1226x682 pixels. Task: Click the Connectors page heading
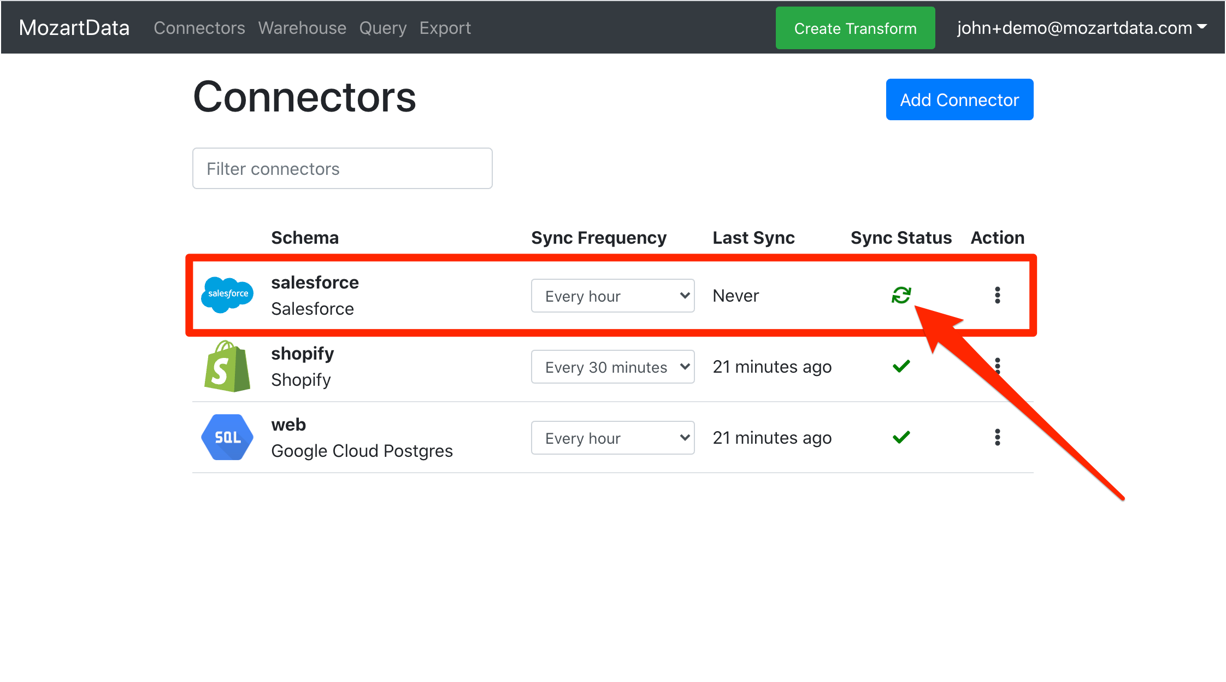(304, 97)
